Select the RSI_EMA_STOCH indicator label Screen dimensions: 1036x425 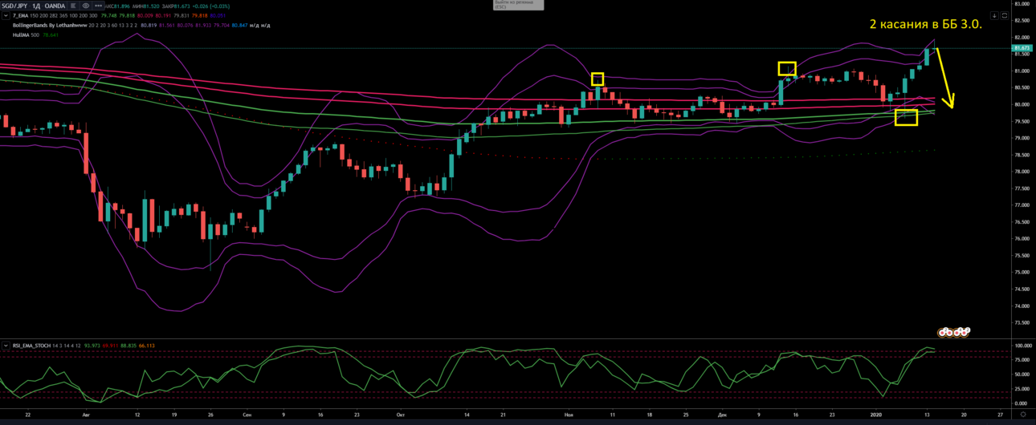tap(31, 346)
